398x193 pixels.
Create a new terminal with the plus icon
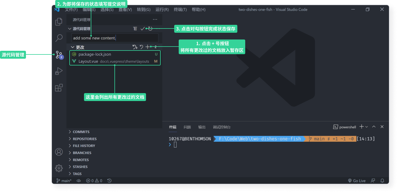362,127
